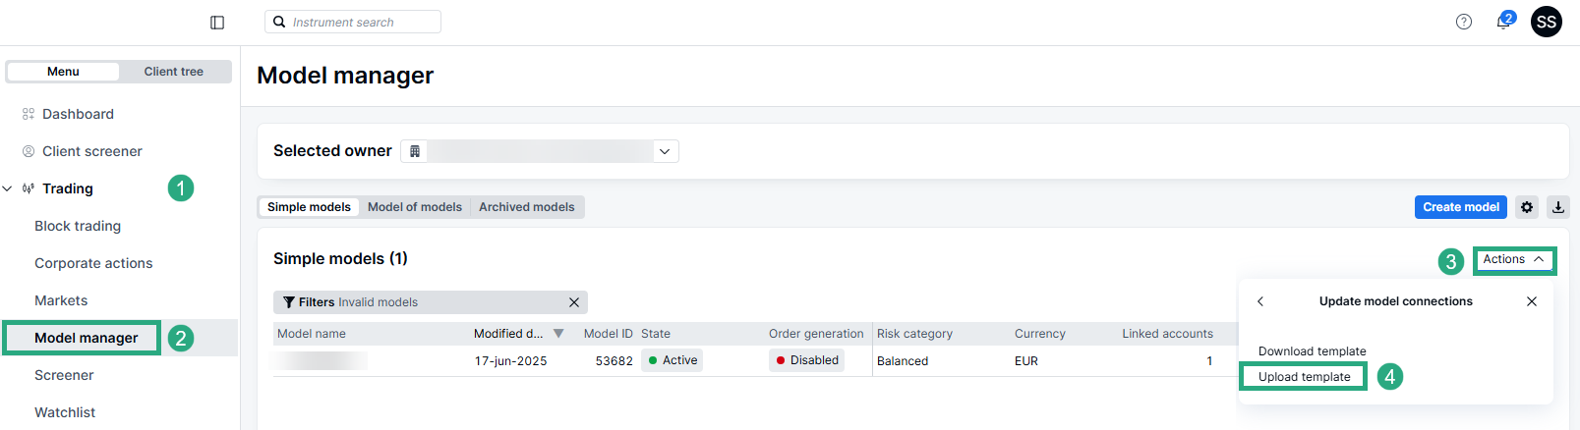Screen dimensions: 1580x430
Task: Go back in Update model connections
Action: pos(1260,301)
